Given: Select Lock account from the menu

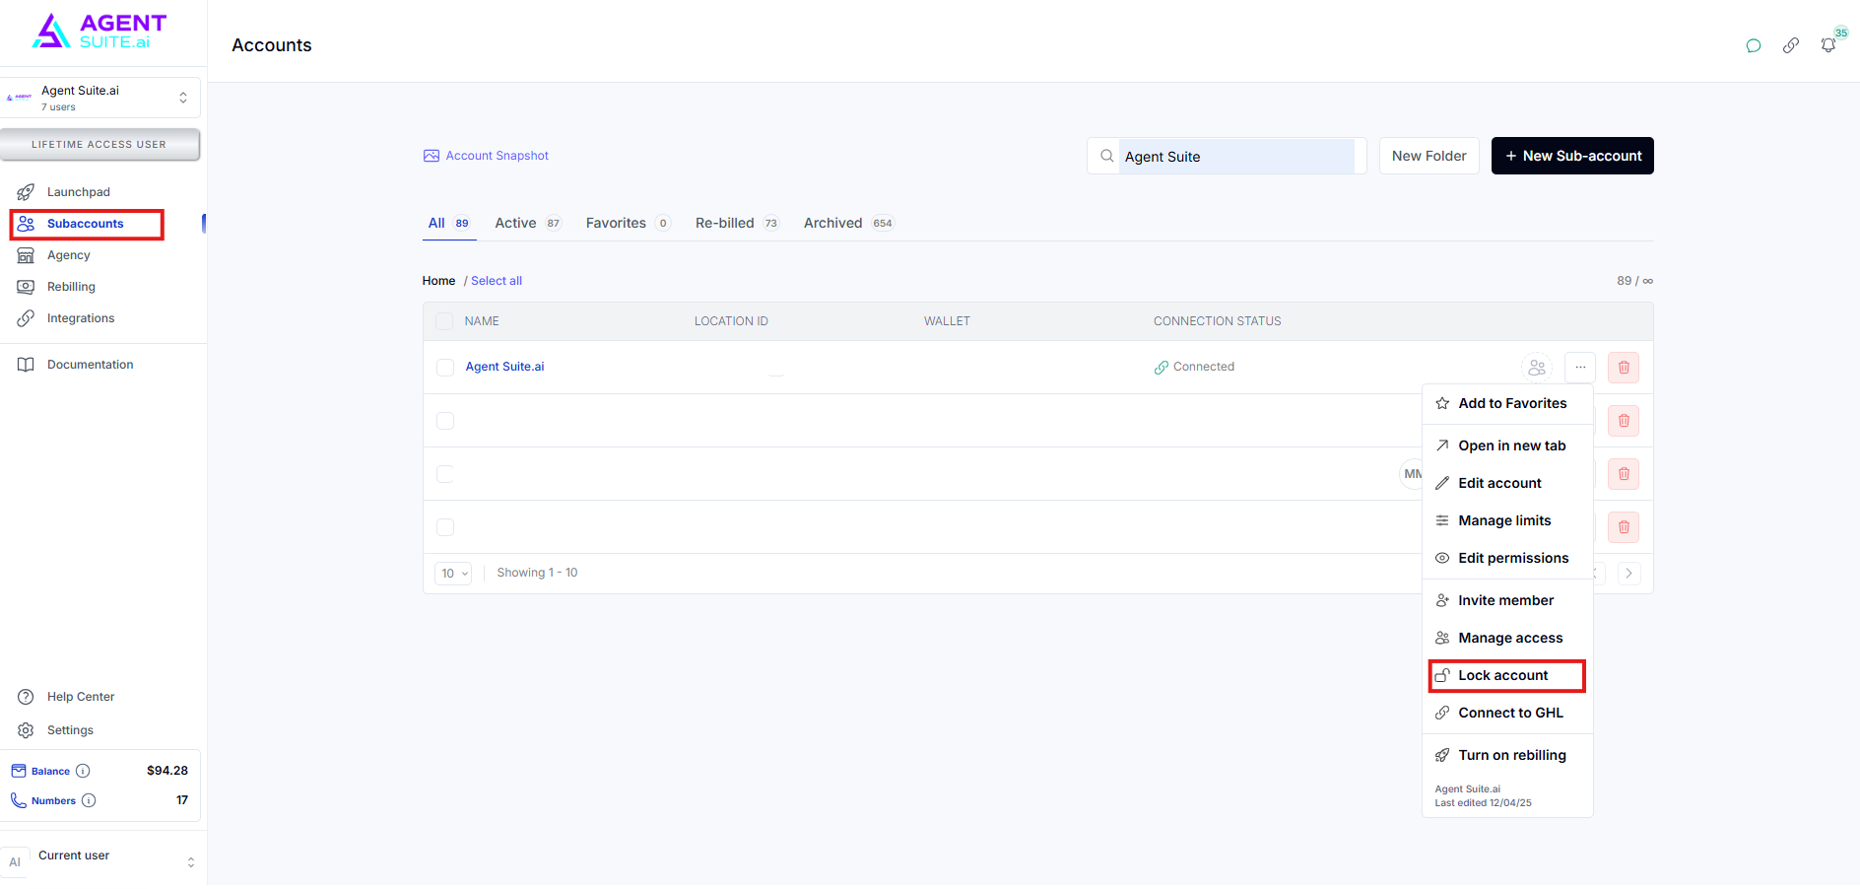Looking at the screenshot, I should 1507,675.
